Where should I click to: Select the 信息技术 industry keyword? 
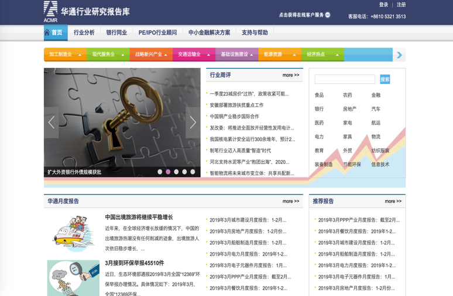coord(380,164)
